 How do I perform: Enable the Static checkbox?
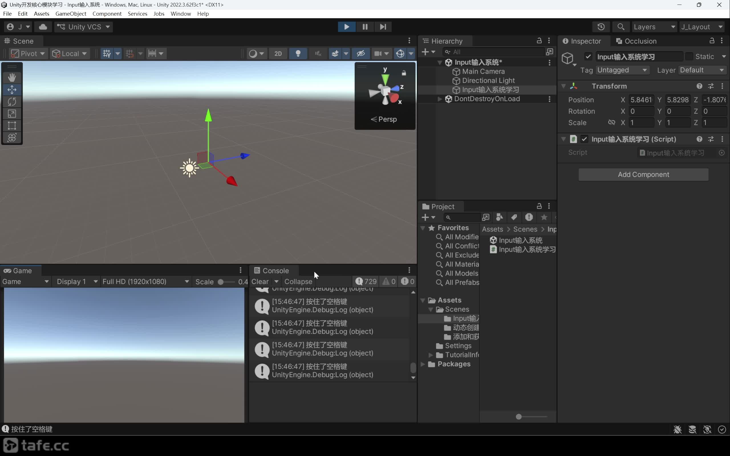tap(689, 56)
